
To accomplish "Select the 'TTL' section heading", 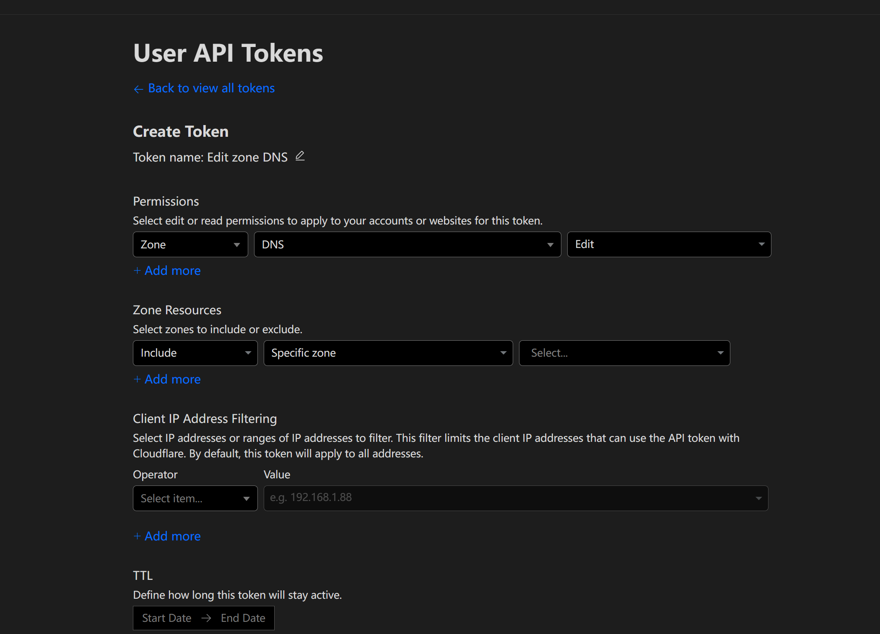I will [143, 575].
